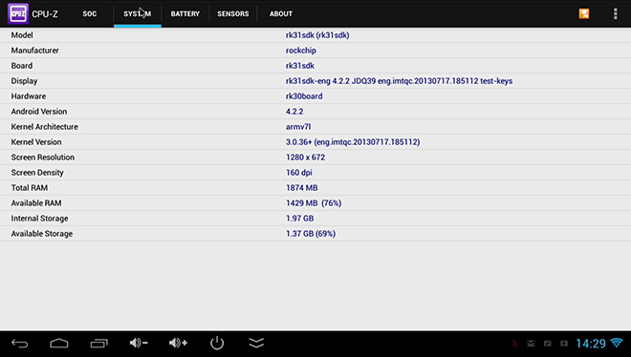
Task: Click the CPU-Z title text
Action: tap(45, 14)
